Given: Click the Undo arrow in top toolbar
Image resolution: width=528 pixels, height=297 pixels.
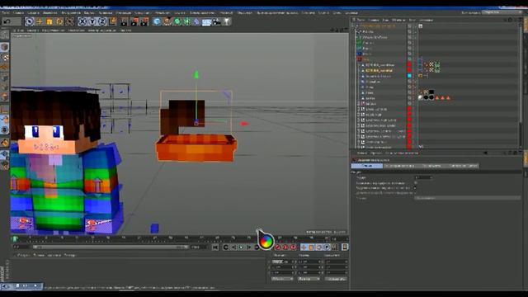Looking at the screenshot, I should click(x=7, y=21).
